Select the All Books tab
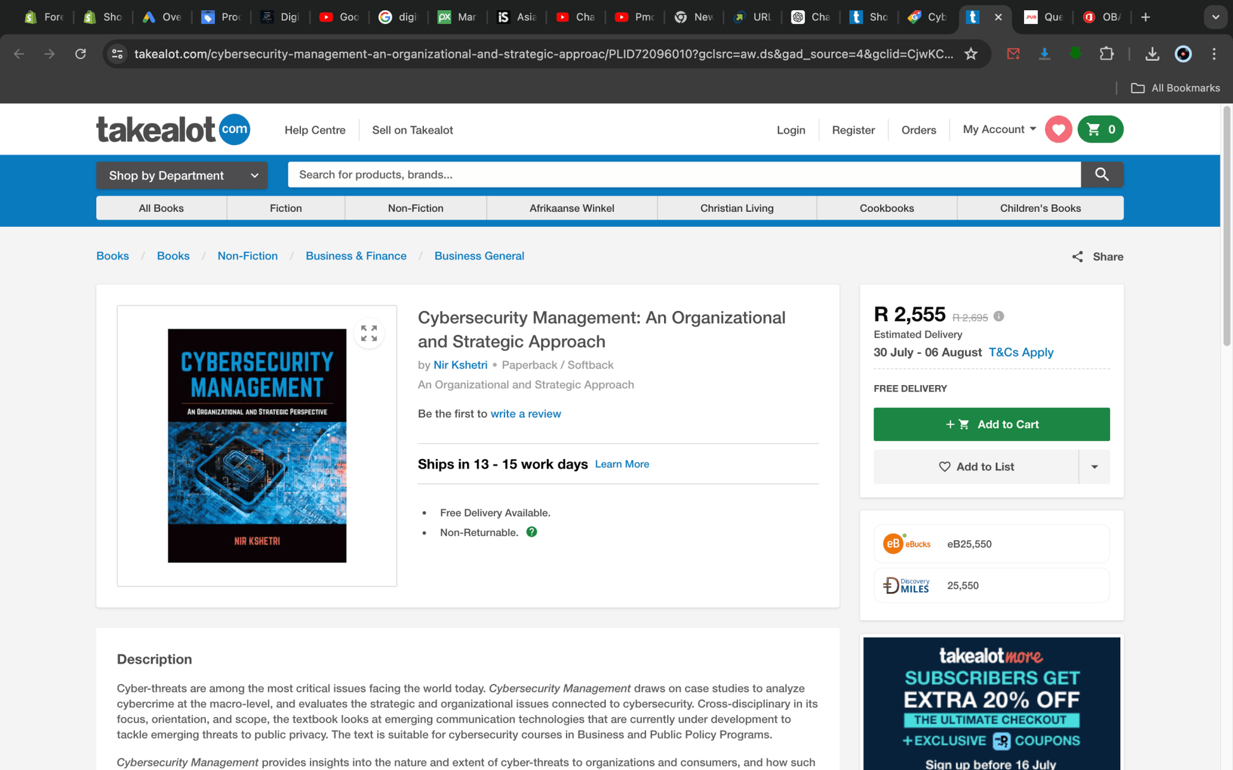 [161, 208]
